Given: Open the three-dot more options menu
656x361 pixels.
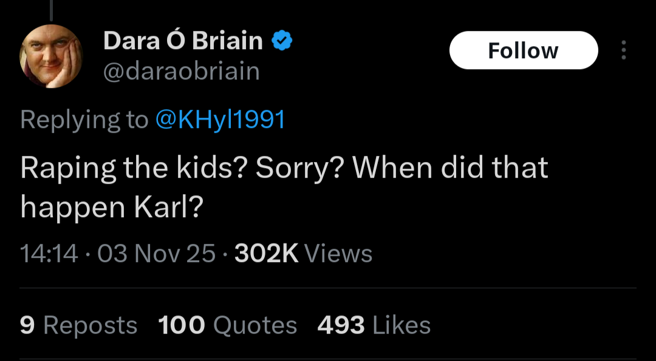Looking at the screenshot, I should 623,50.
